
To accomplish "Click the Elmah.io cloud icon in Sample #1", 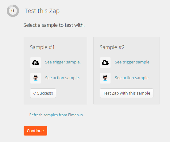I will (36, 63).
